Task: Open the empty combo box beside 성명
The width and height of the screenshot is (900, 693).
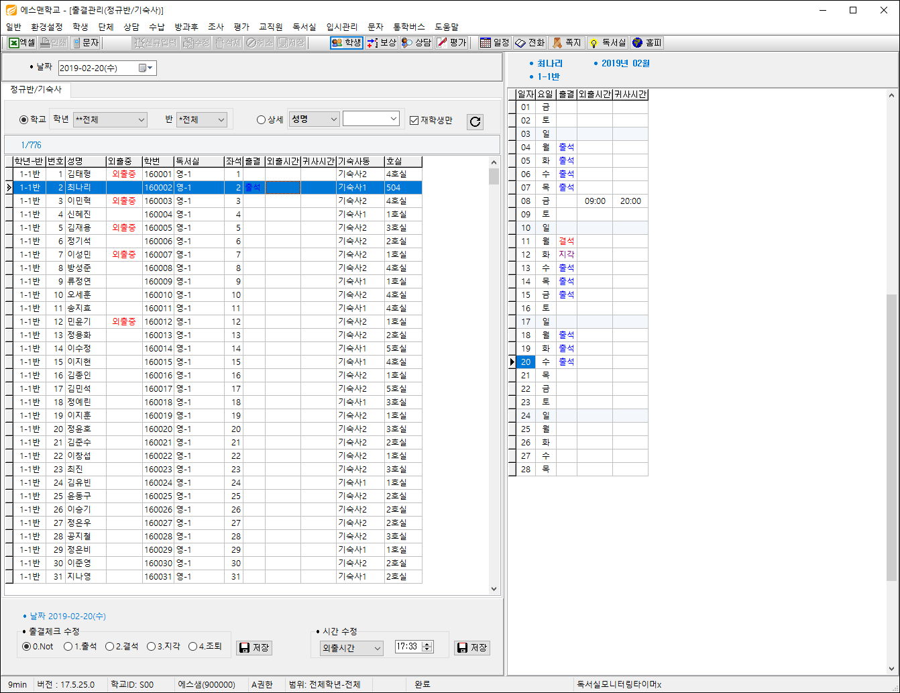Action: coord(371,119)
